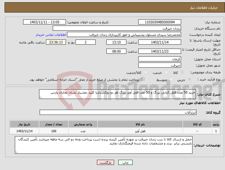Viewport: 225px width, 170px height.
Task: Click the resize handle of description box
Action: [x=41, y=97]
